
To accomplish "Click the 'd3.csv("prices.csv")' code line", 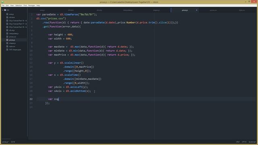I will point(51,19).
